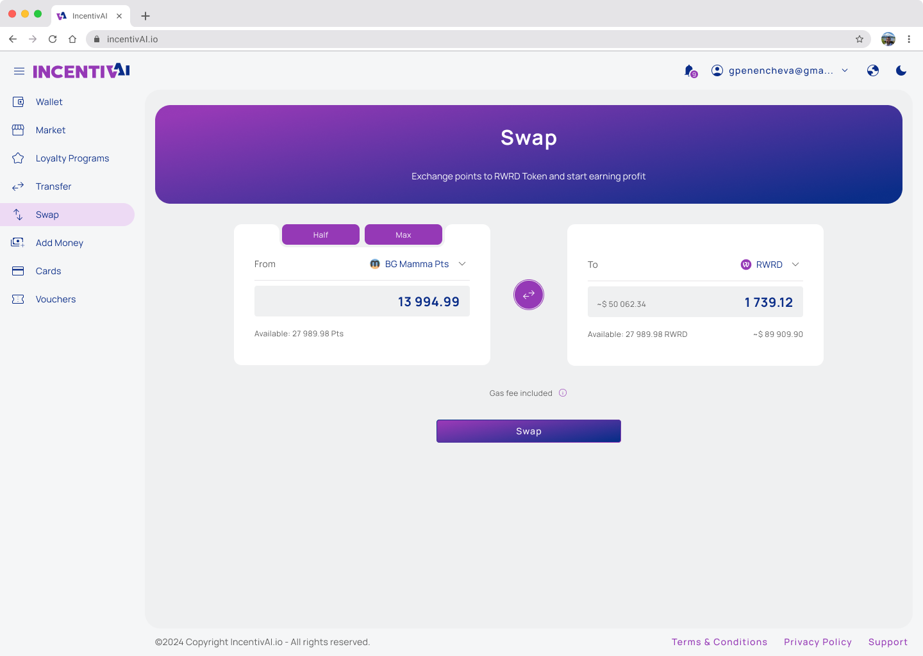Open the Privacy Policy link
Image resolution: width=923 pixels, height=656 pixels.
tap(817, 642)
